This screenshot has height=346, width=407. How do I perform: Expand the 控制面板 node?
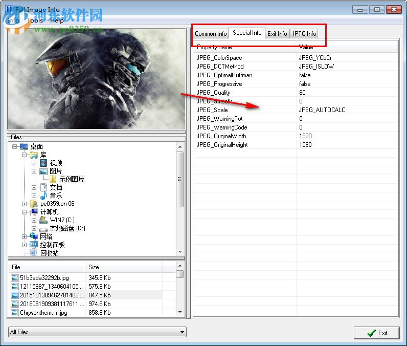[24, 245]
